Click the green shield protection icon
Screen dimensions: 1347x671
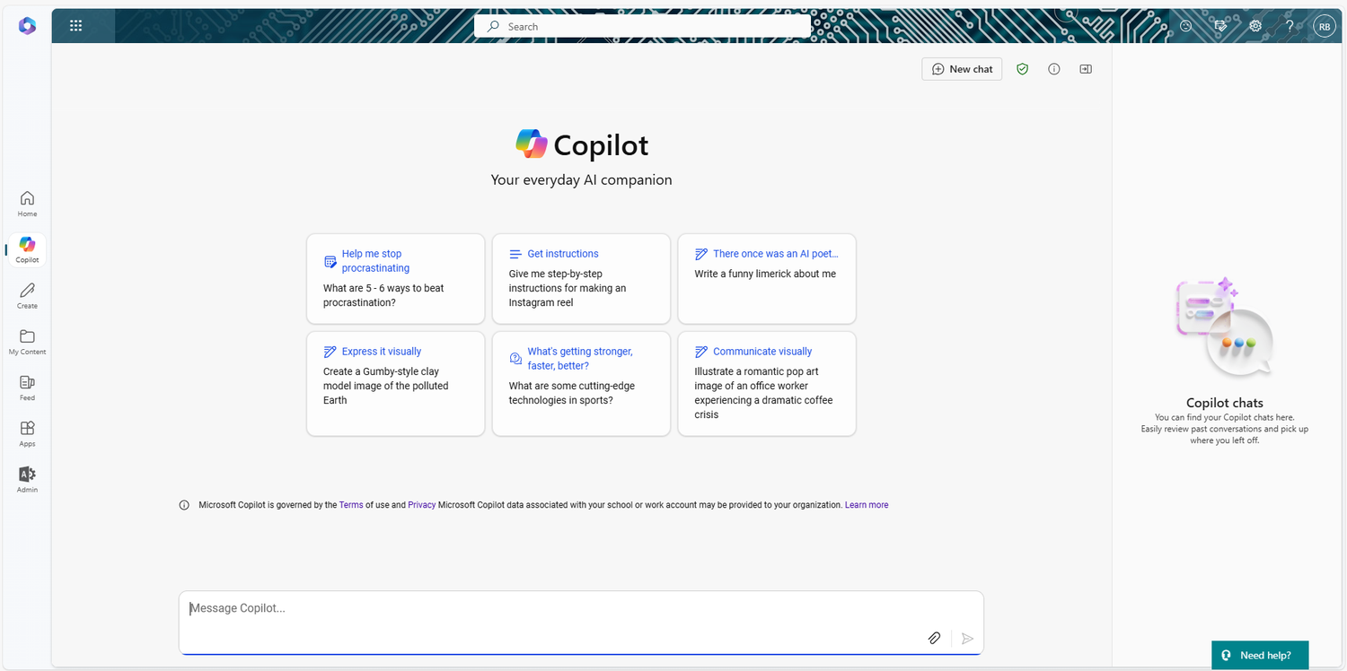[x=1022, y=69]
